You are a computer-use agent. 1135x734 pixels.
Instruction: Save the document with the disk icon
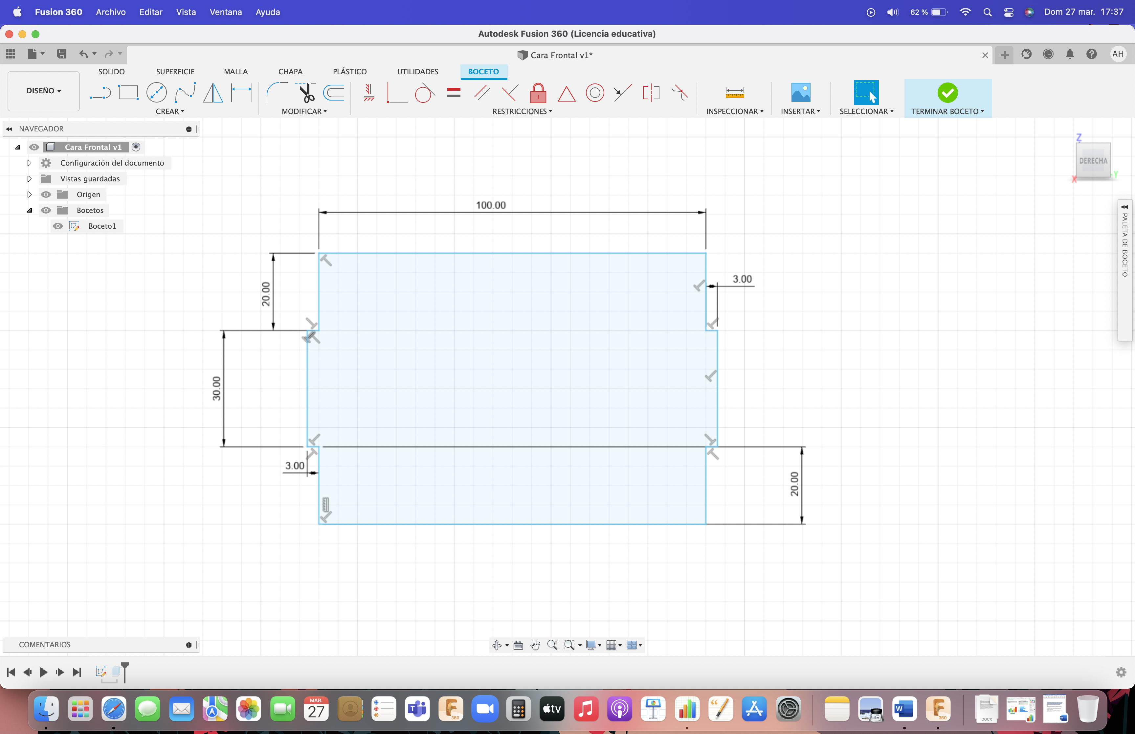pyautogui.click(x=61, y=54)
